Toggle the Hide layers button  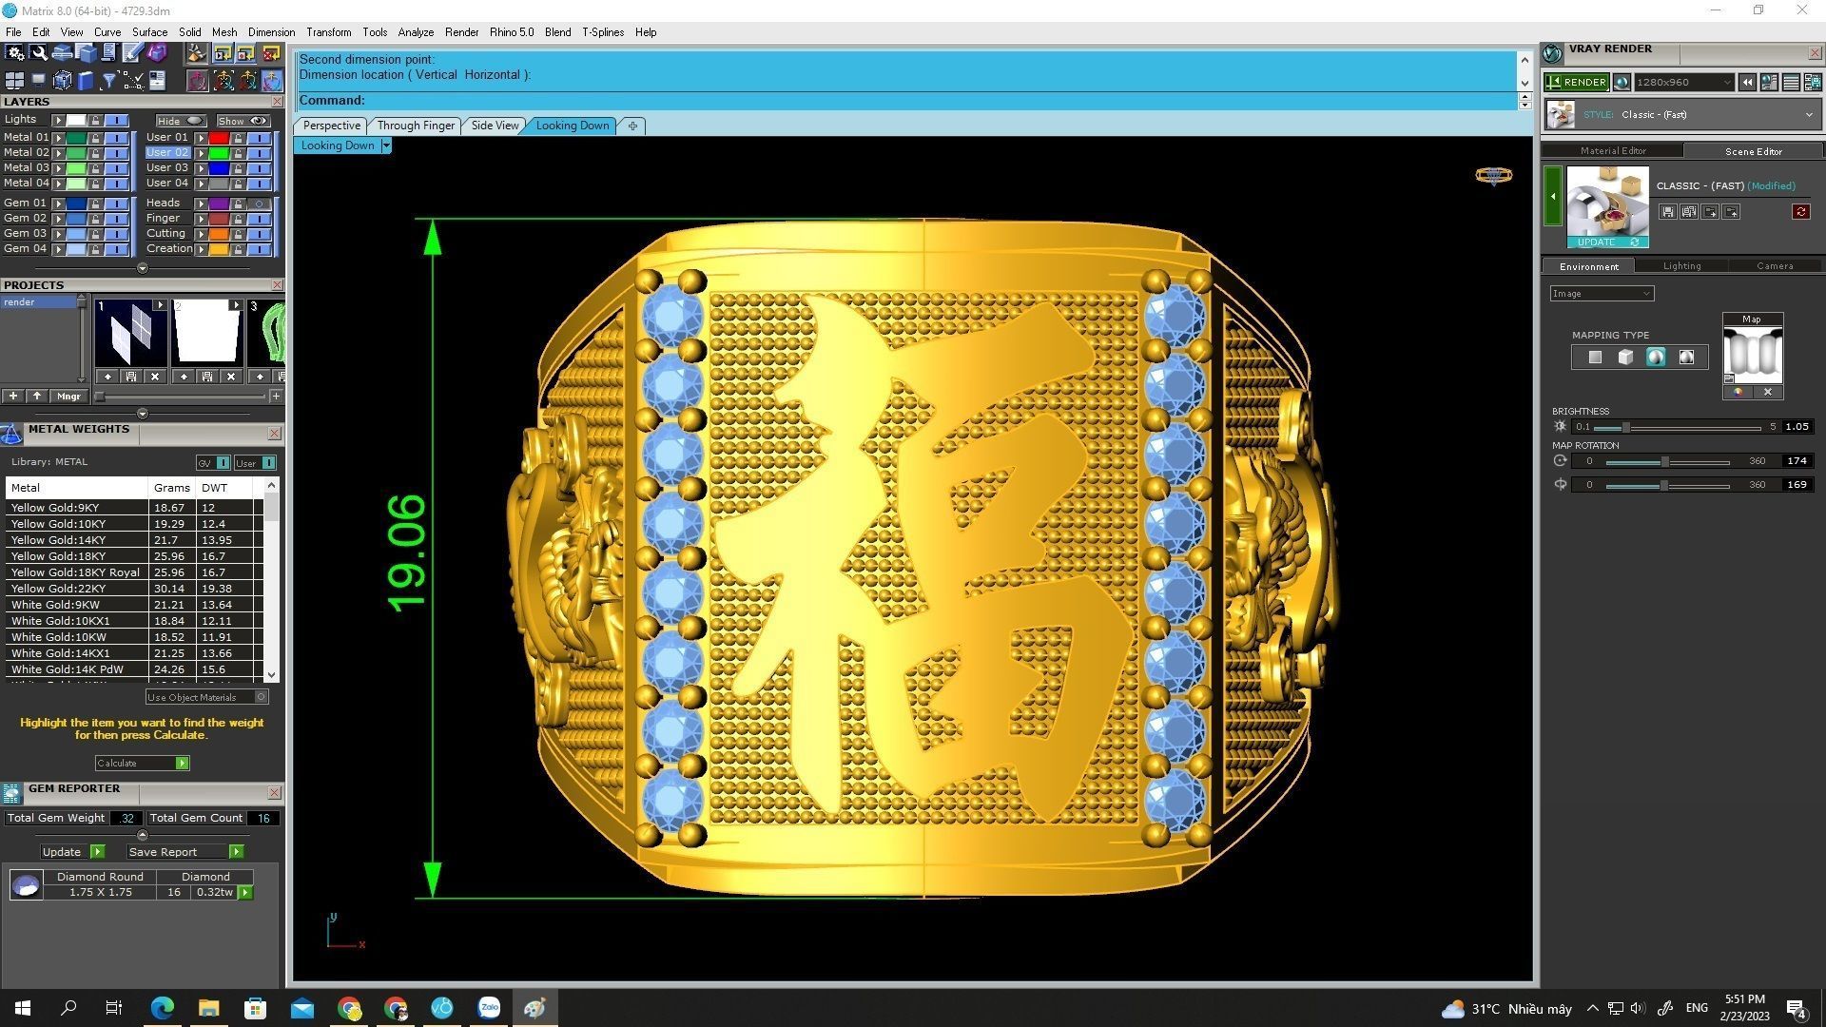click(181, 121)
